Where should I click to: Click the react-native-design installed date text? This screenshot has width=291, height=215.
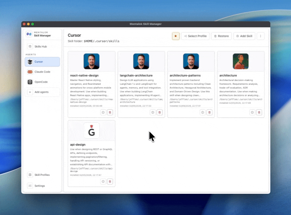point(86,106)
